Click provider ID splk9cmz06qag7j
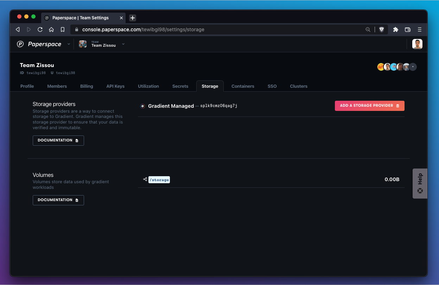The image size is (439, 285). coord(219,106)
